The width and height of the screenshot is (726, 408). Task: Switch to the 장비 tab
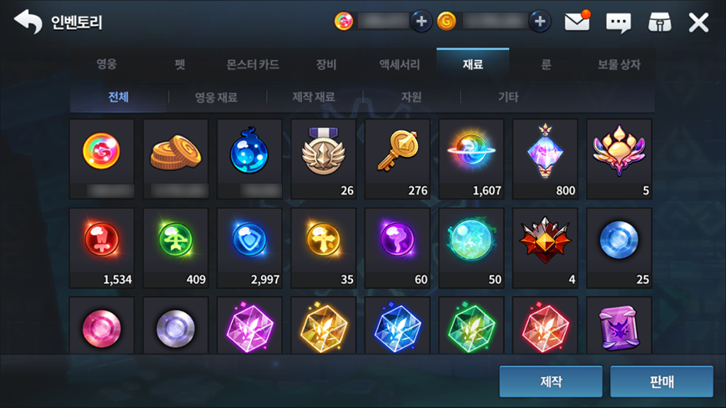(326, 64)
